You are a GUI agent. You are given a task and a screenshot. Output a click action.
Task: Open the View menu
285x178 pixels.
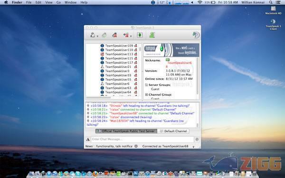(49, 2)
